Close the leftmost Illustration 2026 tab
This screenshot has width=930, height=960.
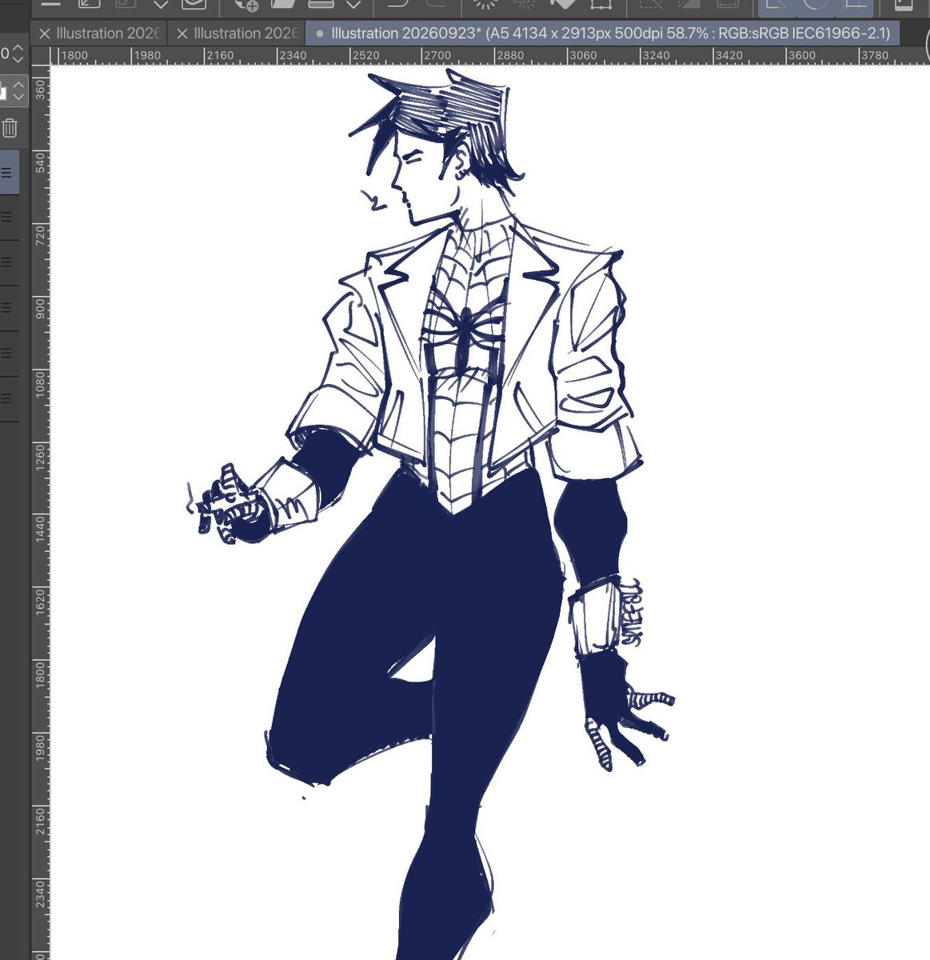coord(45,34)
